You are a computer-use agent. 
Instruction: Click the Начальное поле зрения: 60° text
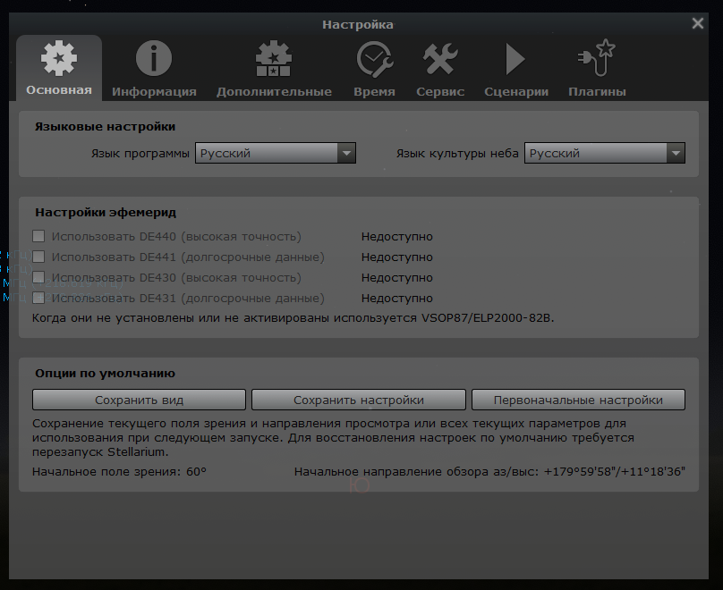[x=119, y=472]
